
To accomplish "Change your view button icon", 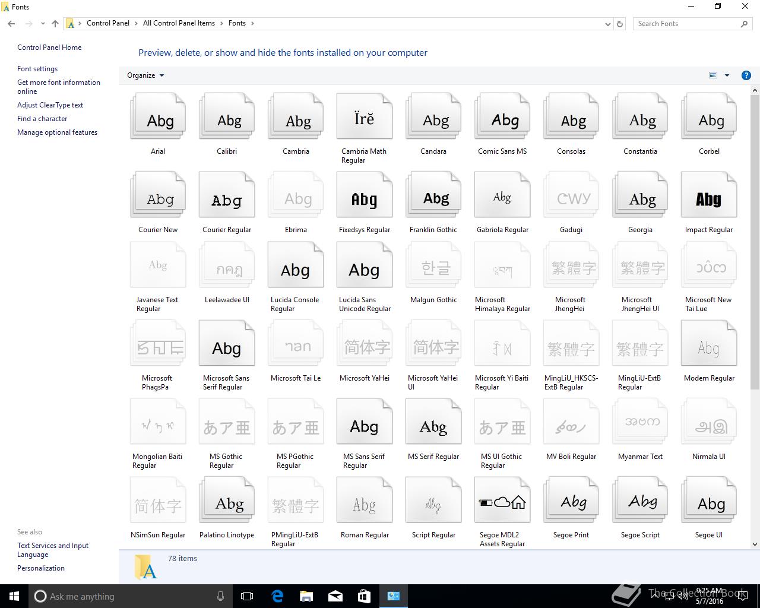I will 713,75.
